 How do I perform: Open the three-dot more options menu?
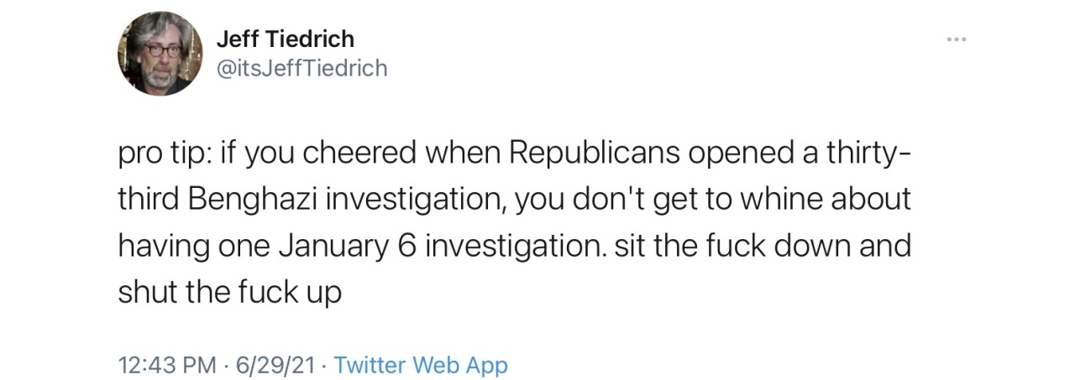click(x=956, y=39)
